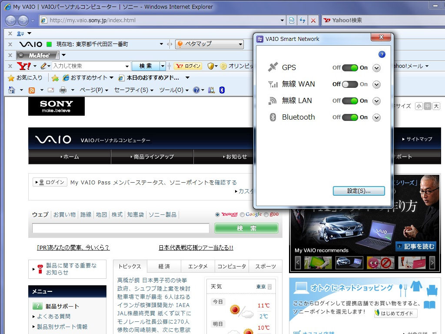The width and height of the screenshot is (445, 334).
Task: Go forward in Internet Explorer
Action: coord(23,20)
